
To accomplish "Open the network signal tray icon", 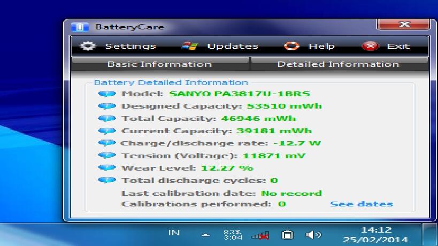I will 260,235.
